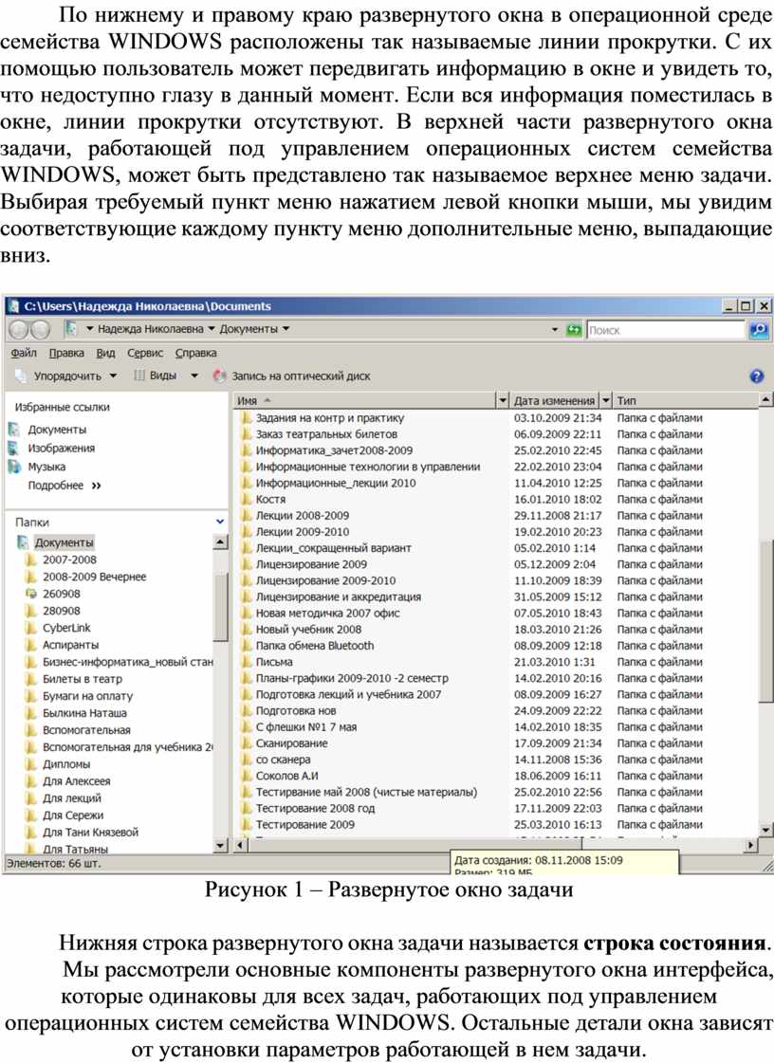
Task: Select 'Информатика_зачет2008-2009' folder
Action: click(334, 450)
